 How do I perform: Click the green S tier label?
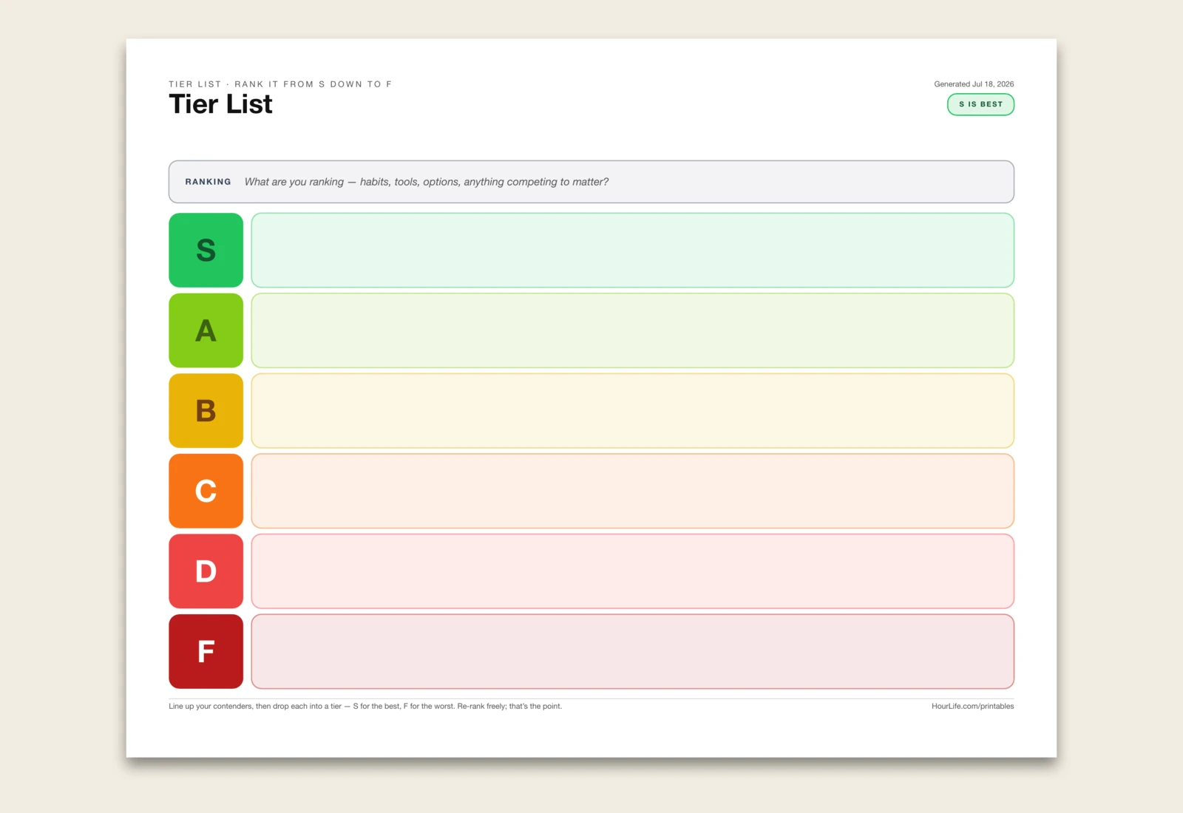[x=206, y=250]
